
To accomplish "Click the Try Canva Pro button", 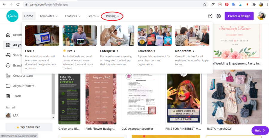I will 29,127.
